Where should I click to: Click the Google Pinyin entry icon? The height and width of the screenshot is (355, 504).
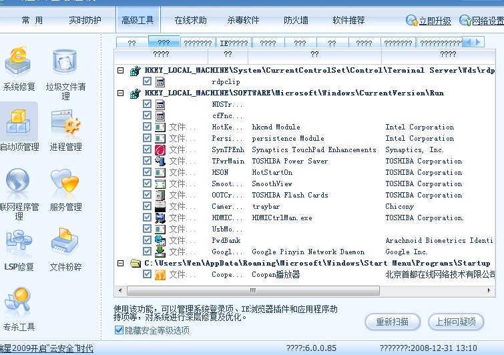pos(160,252)
